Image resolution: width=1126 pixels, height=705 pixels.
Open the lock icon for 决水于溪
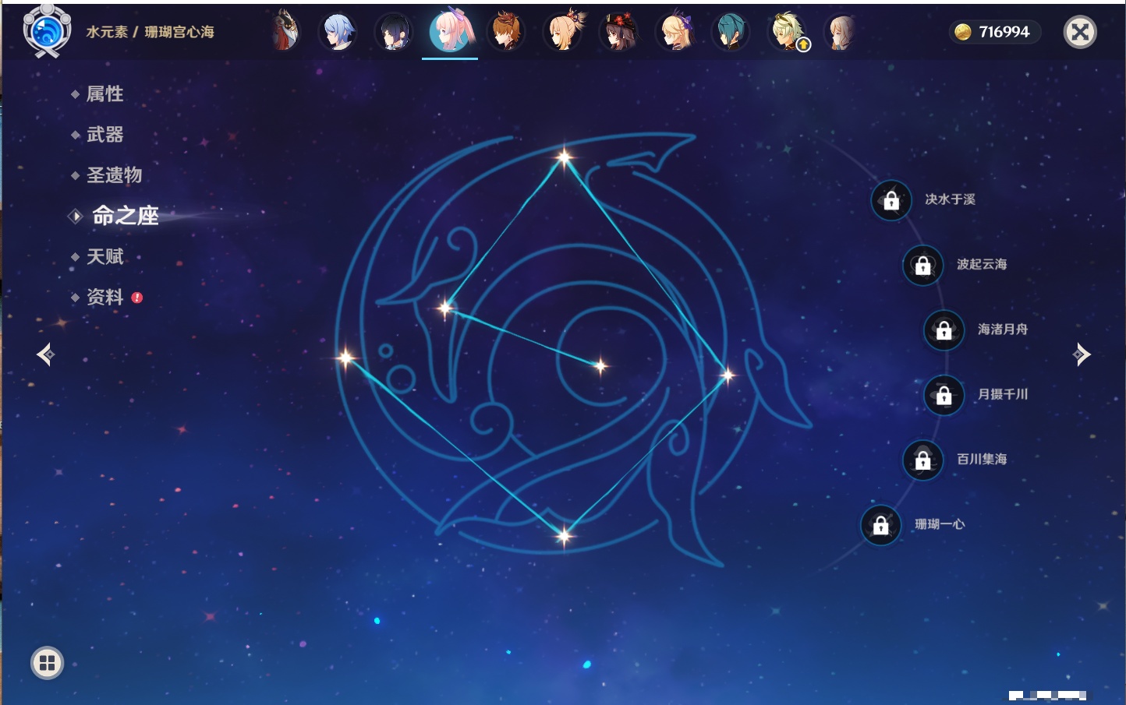(x=891, y=200)
